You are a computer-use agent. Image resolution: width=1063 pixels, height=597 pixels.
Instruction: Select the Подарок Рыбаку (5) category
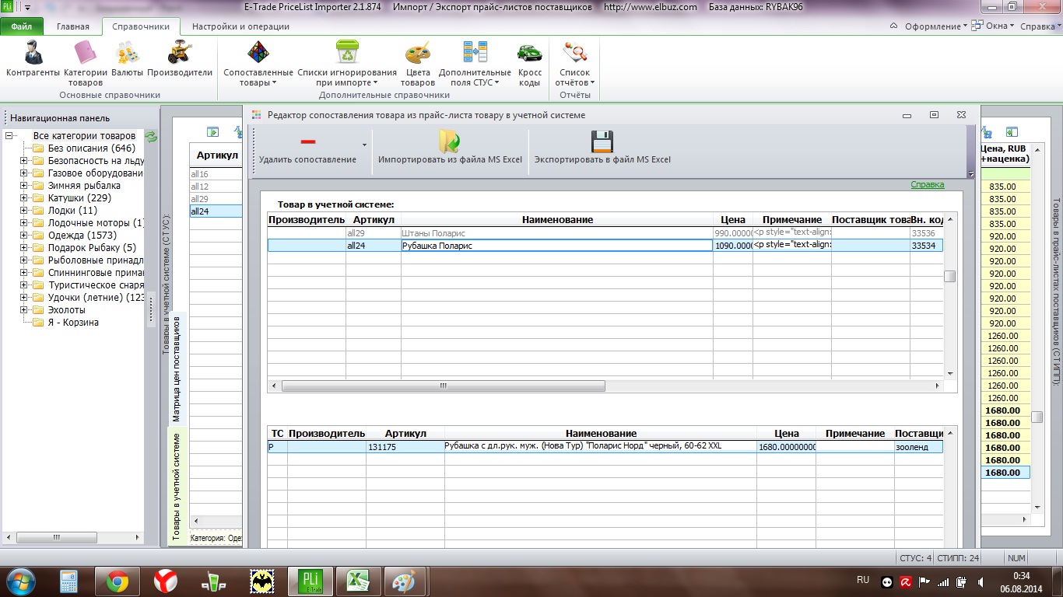92,247
